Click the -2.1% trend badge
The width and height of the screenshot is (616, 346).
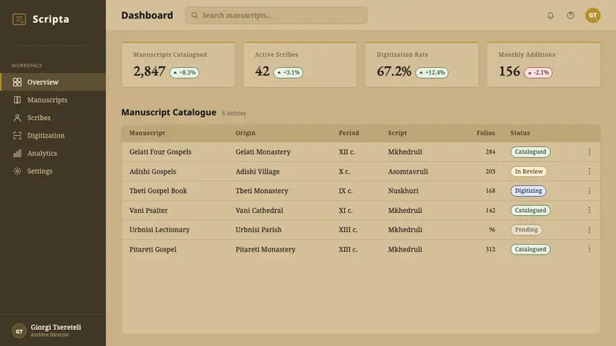tap(538, 72)
